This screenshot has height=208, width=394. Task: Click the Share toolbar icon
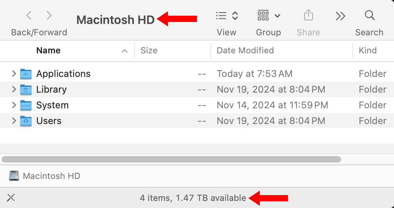308,16
